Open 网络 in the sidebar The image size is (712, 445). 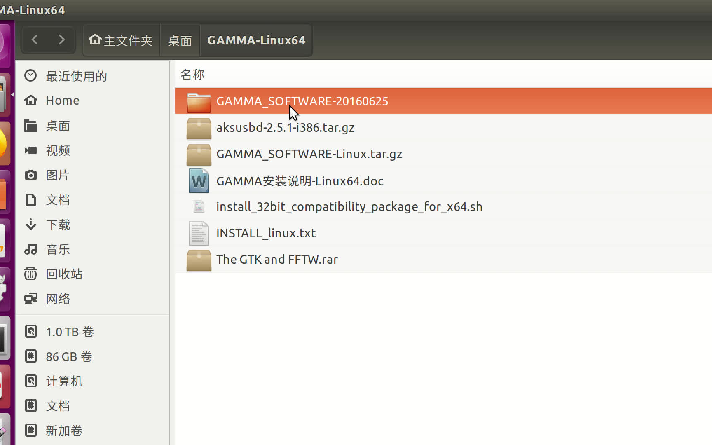tap(58, 299)
